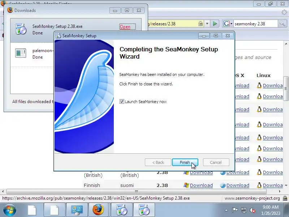
Task: Close the Downloads window
Action: (139, 10)
